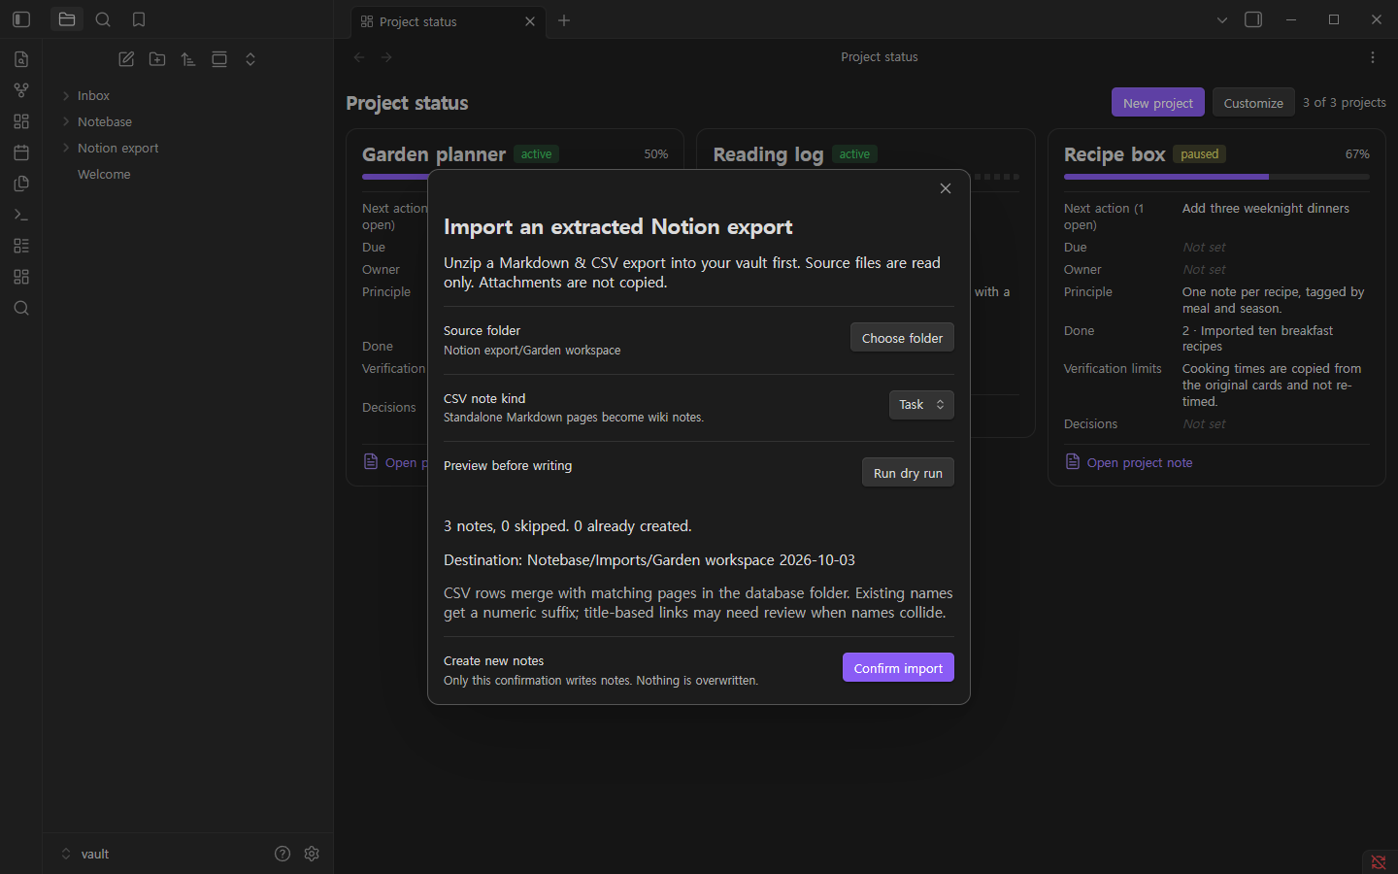Open the help icon beside vault
The width and height of the screenshot is (1398, 874).
pos(283,854)
